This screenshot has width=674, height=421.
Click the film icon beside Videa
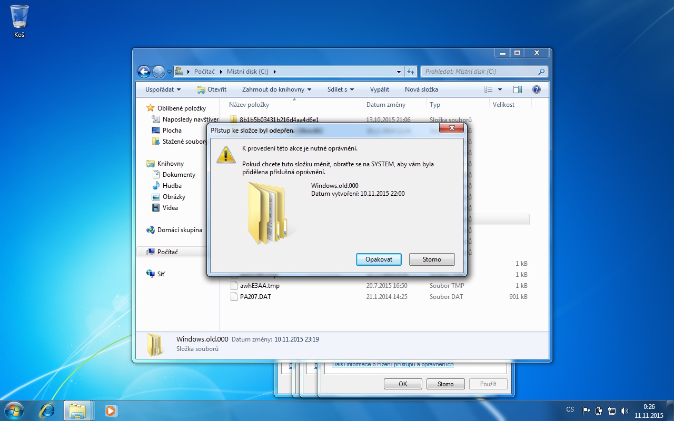(x=156, y=208)
